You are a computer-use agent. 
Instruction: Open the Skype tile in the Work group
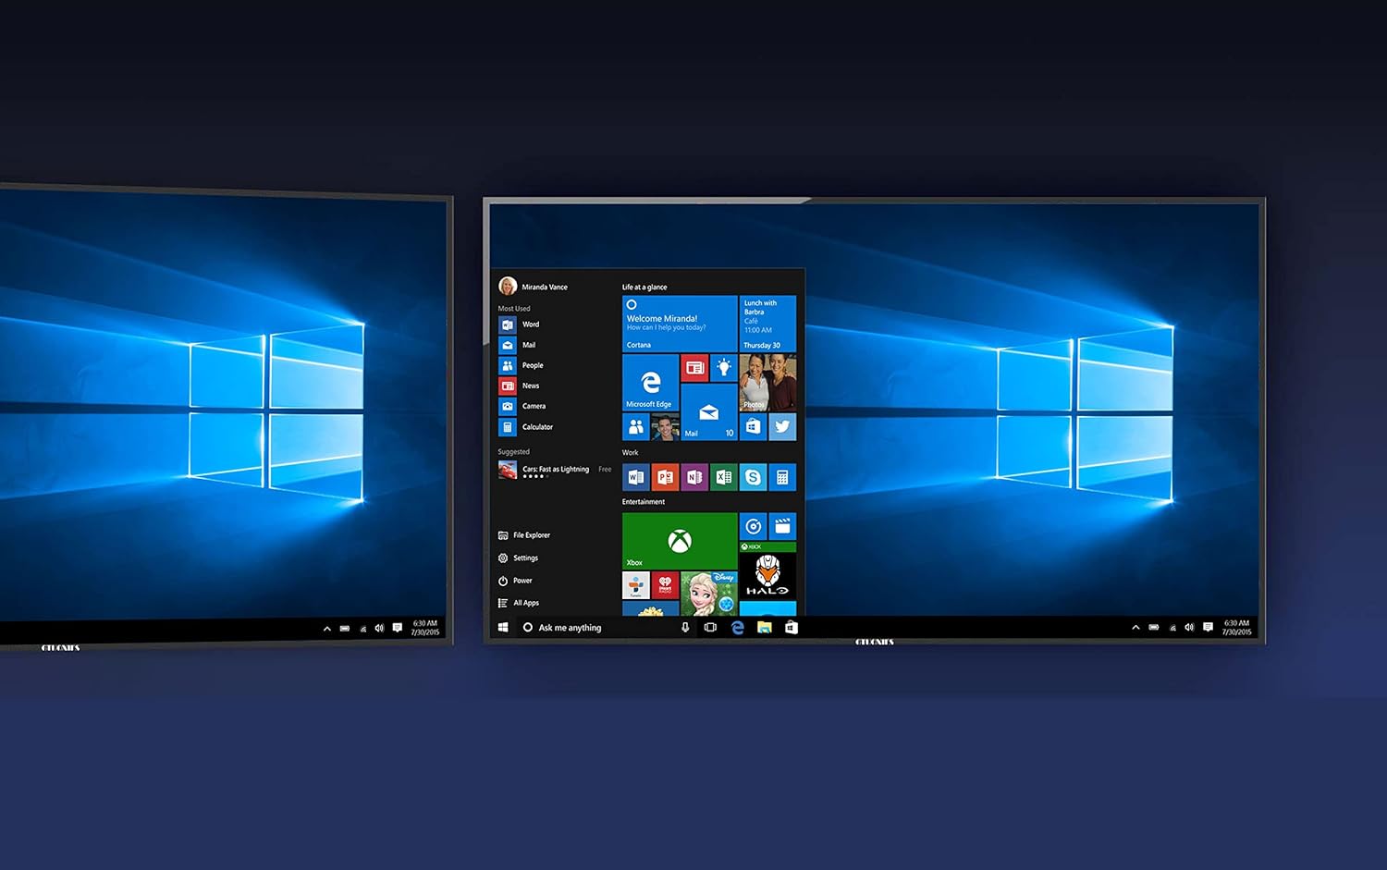click(754, 477)
